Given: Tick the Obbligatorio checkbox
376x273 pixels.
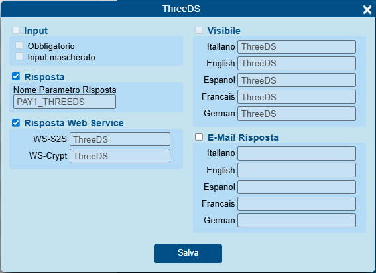Looking at the screenshot, I should (19, 45).
